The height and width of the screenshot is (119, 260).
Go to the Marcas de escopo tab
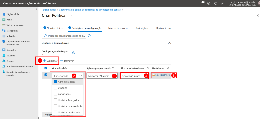click(118, 28)
